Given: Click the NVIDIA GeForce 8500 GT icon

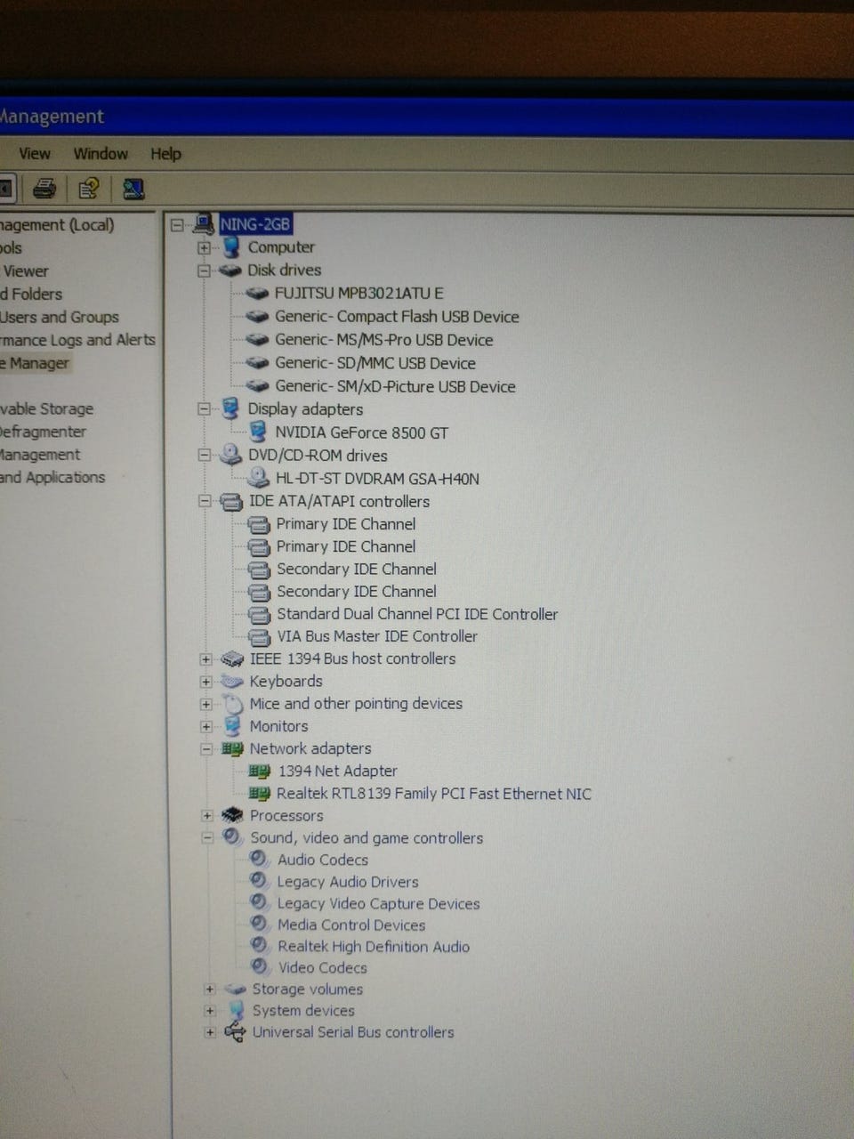Looking at the screenshot, I should click(258, 432).
